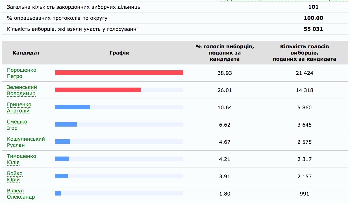Click the 14 318 vote count cell

305,90
